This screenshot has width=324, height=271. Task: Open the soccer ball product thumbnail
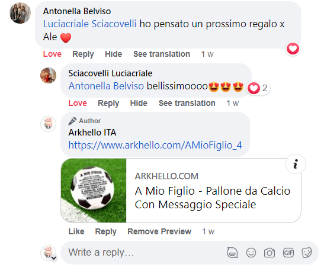click(94, 191)
